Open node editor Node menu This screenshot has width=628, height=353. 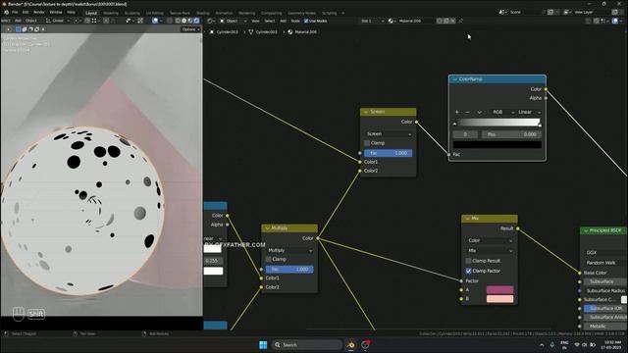point(295,21)
